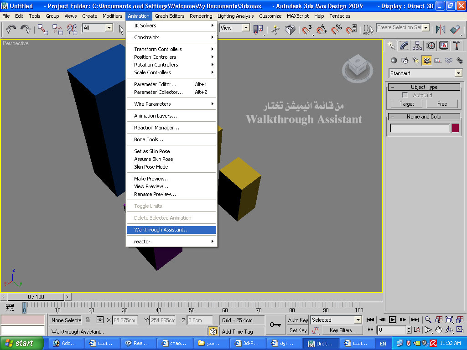Open the Utilities hammer panel tab
This screenshot has width=467, height=350.
(x=457, y=46)
